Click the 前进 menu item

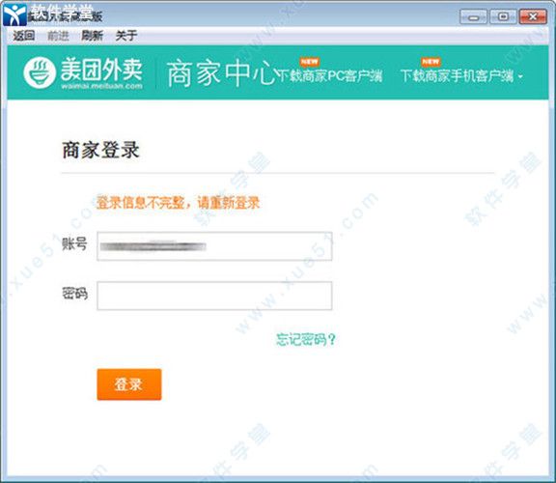click(58, 36)
